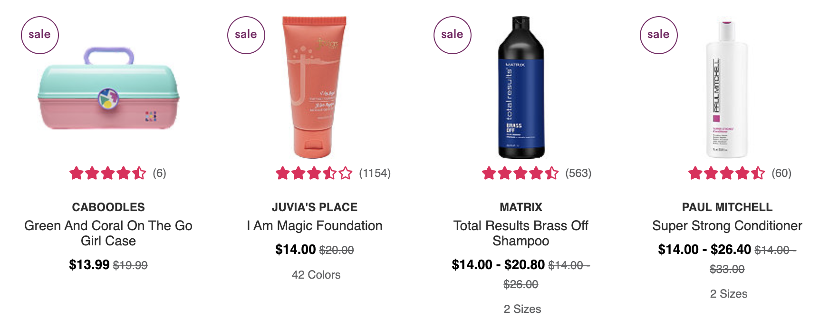
Task: Click the sale badge beside Matrix shampoo
Action: point(453,35)
